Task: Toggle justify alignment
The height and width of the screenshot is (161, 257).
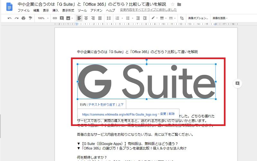Action: [100, 18]
